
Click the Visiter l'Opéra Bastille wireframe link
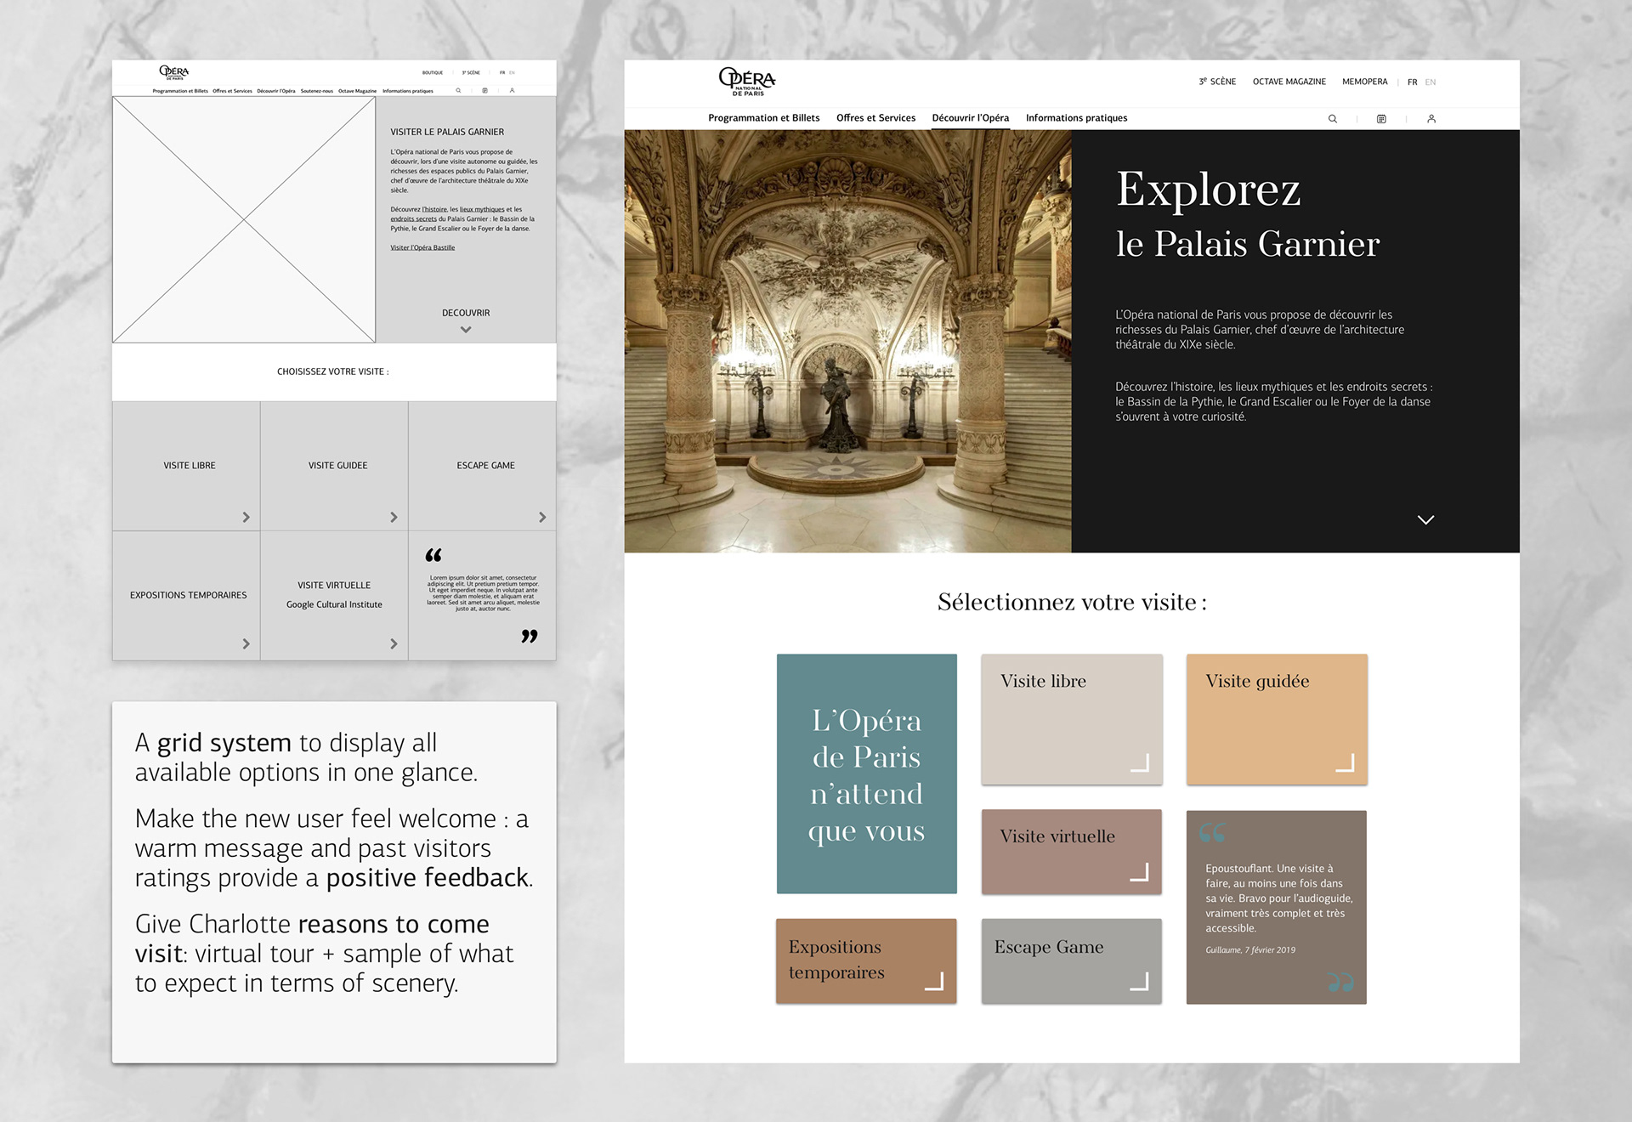[422, 247]
